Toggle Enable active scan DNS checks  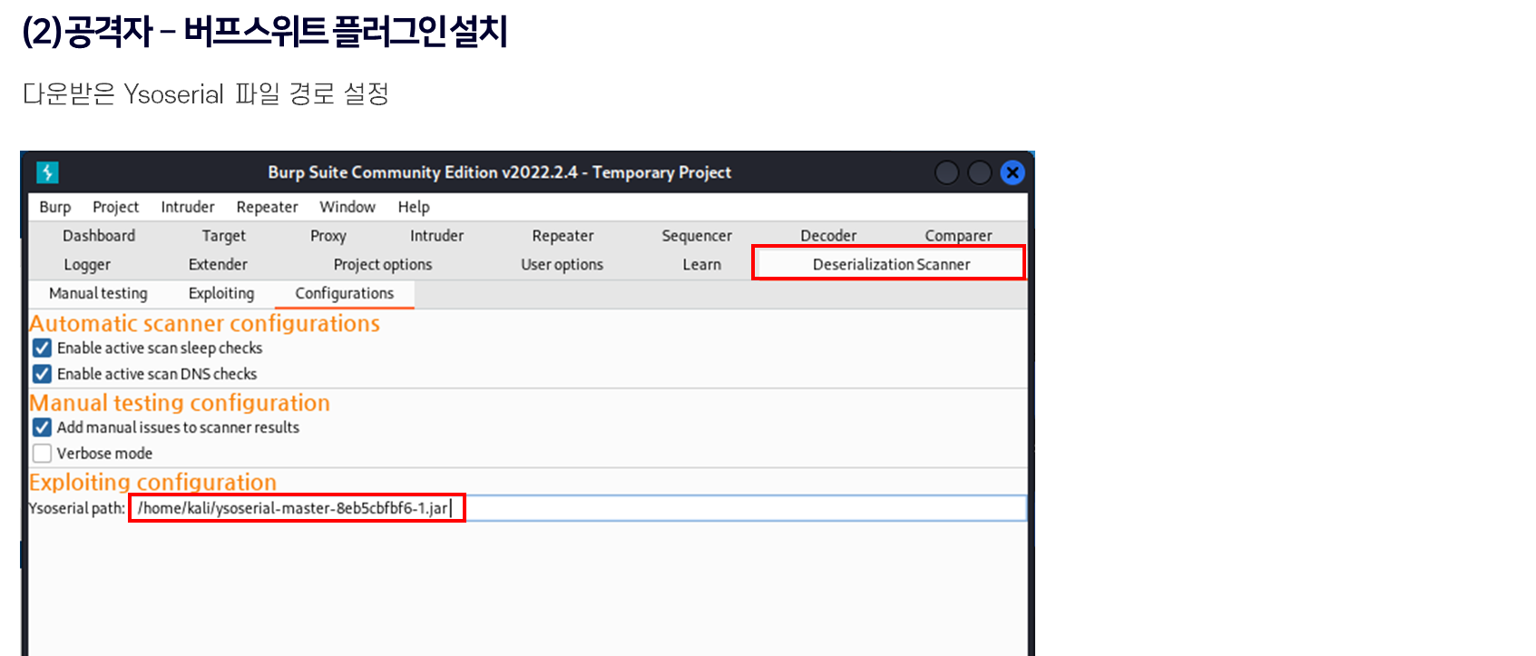point(42,374)
